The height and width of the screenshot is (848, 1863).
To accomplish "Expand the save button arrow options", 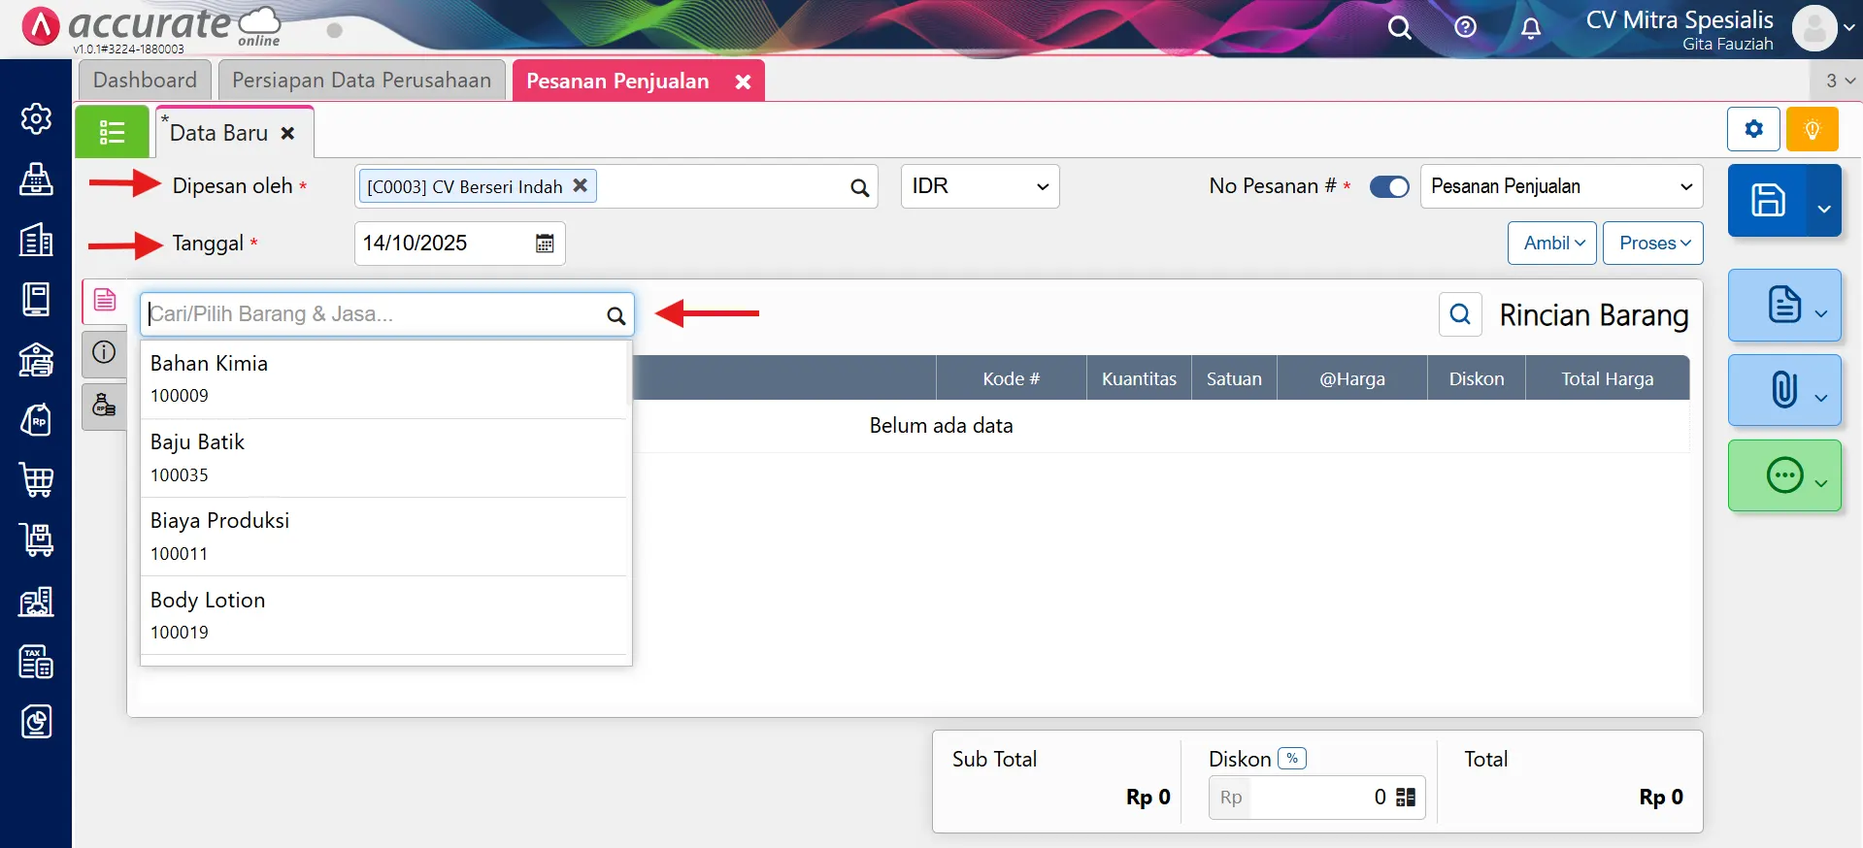I will click(x=1823, y=208).
